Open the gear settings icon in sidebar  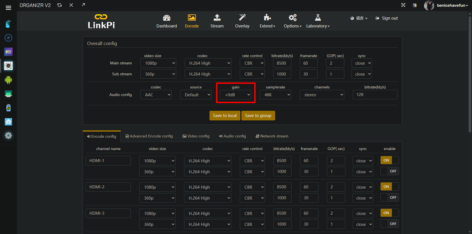[x=8, y=136]
